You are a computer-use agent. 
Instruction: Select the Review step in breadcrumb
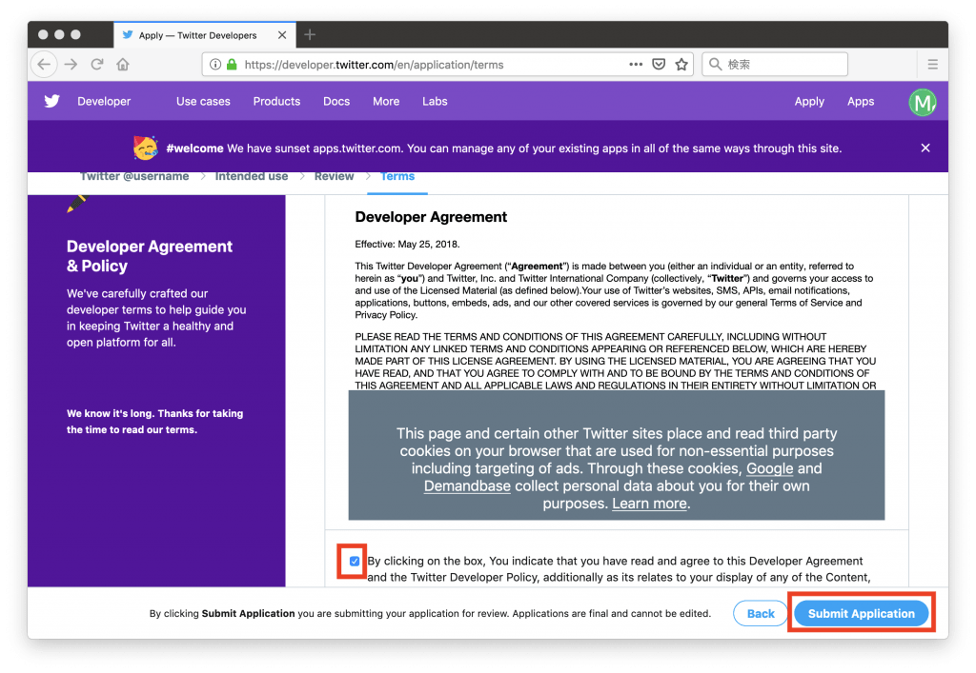tap(334, 176)
